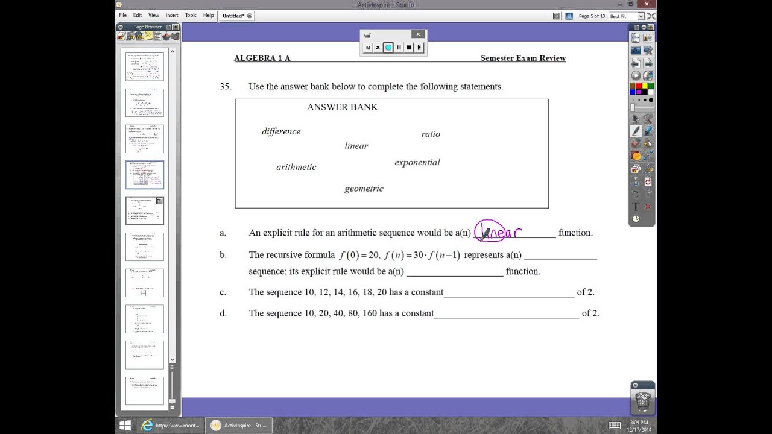The width and height of the screenshot is (772, 434).
Task: Open the View menu
Action: coord(154,15)
